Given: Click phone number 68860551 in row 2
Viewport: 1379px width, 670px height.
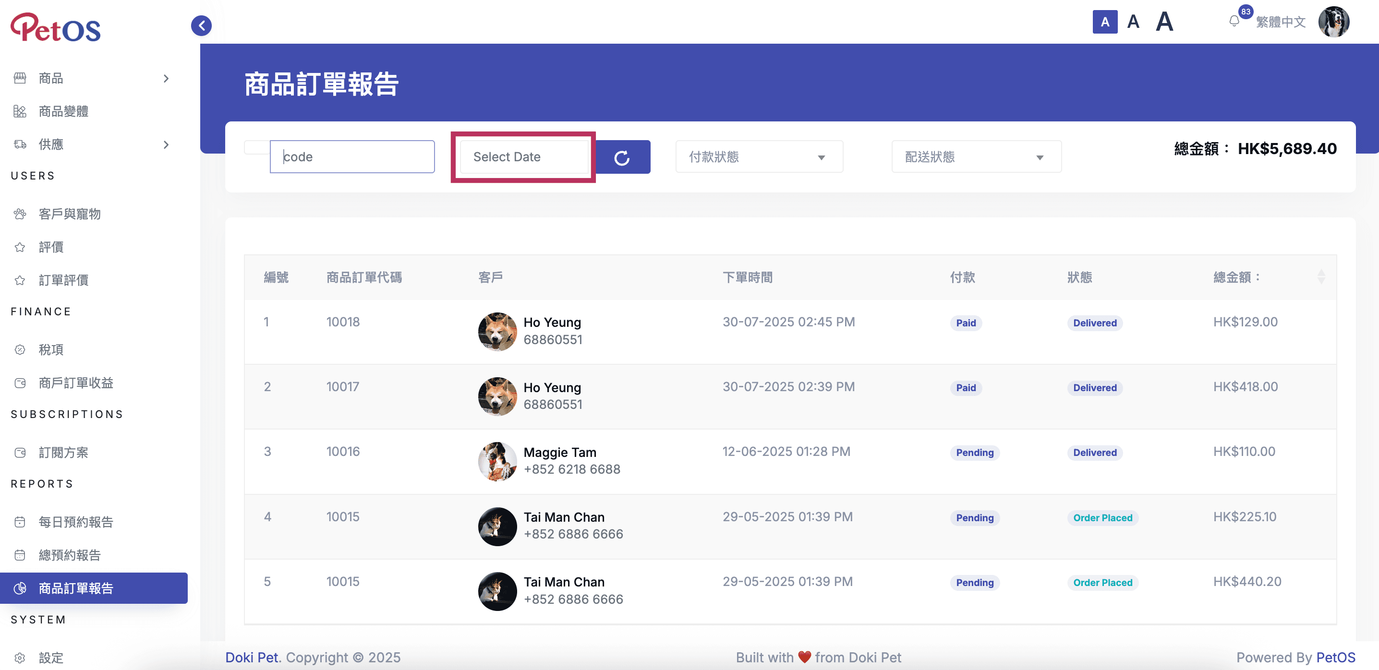Looking at the screenshot, I should (553, 405).
